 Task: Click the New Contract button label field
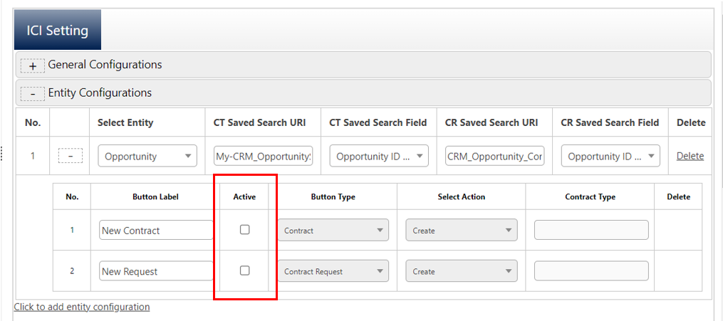(156, 230)
